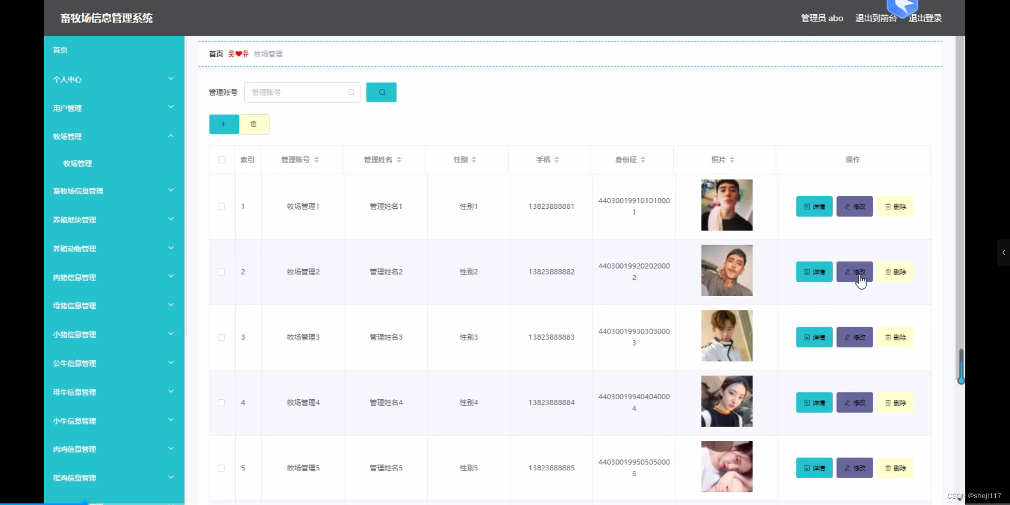Expand the 肉猪信息管理 sidebar menu
This screenshot has height=505, width=1010.
pos(114,277)
